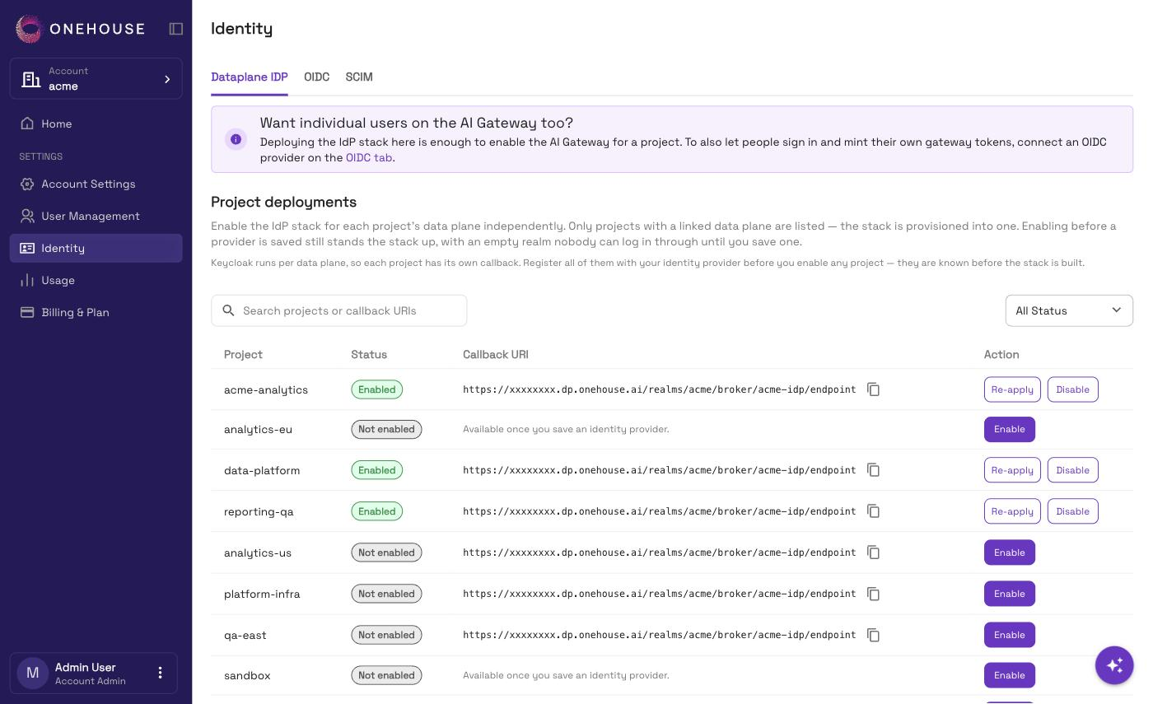Viewport: 1153px width, 704px height.
Task: Focus the search projects input field
Action: [x=338, y=310]
